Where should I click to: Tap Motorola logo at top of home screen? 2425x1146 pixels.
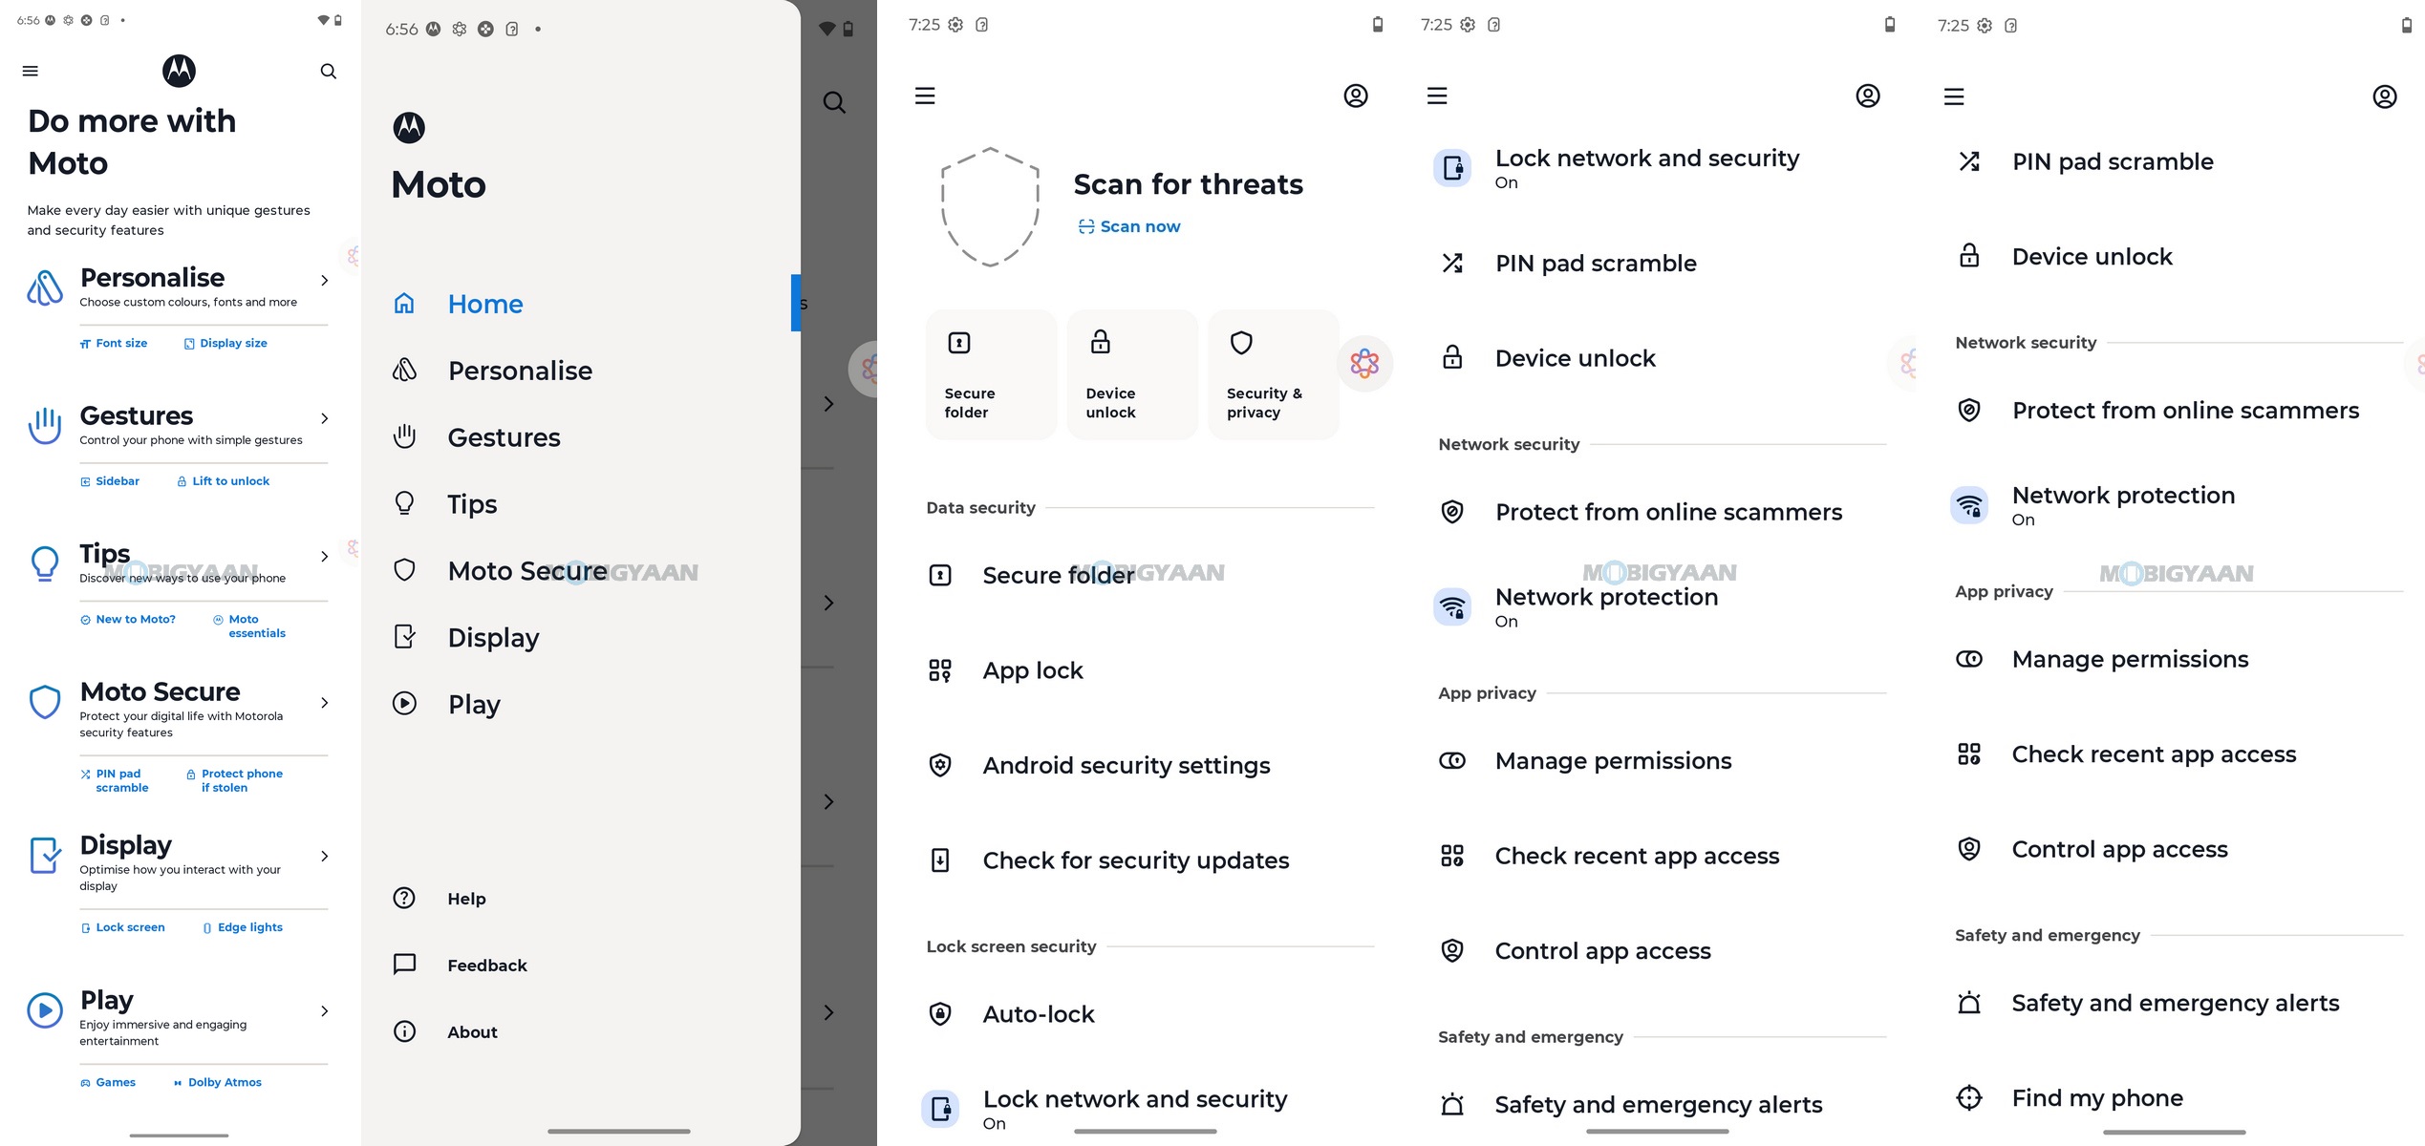(179, 71)
